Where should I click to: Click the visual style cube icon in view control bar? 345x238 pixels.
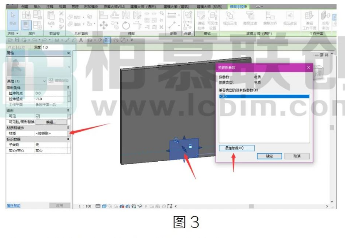tap(104, 206)
